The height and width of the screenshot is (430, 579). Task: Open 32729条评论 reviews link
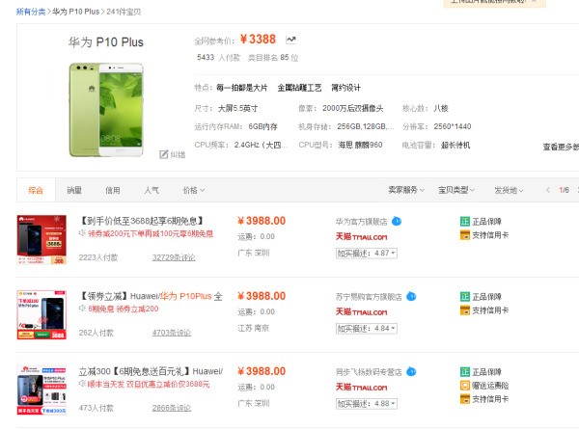174,257
